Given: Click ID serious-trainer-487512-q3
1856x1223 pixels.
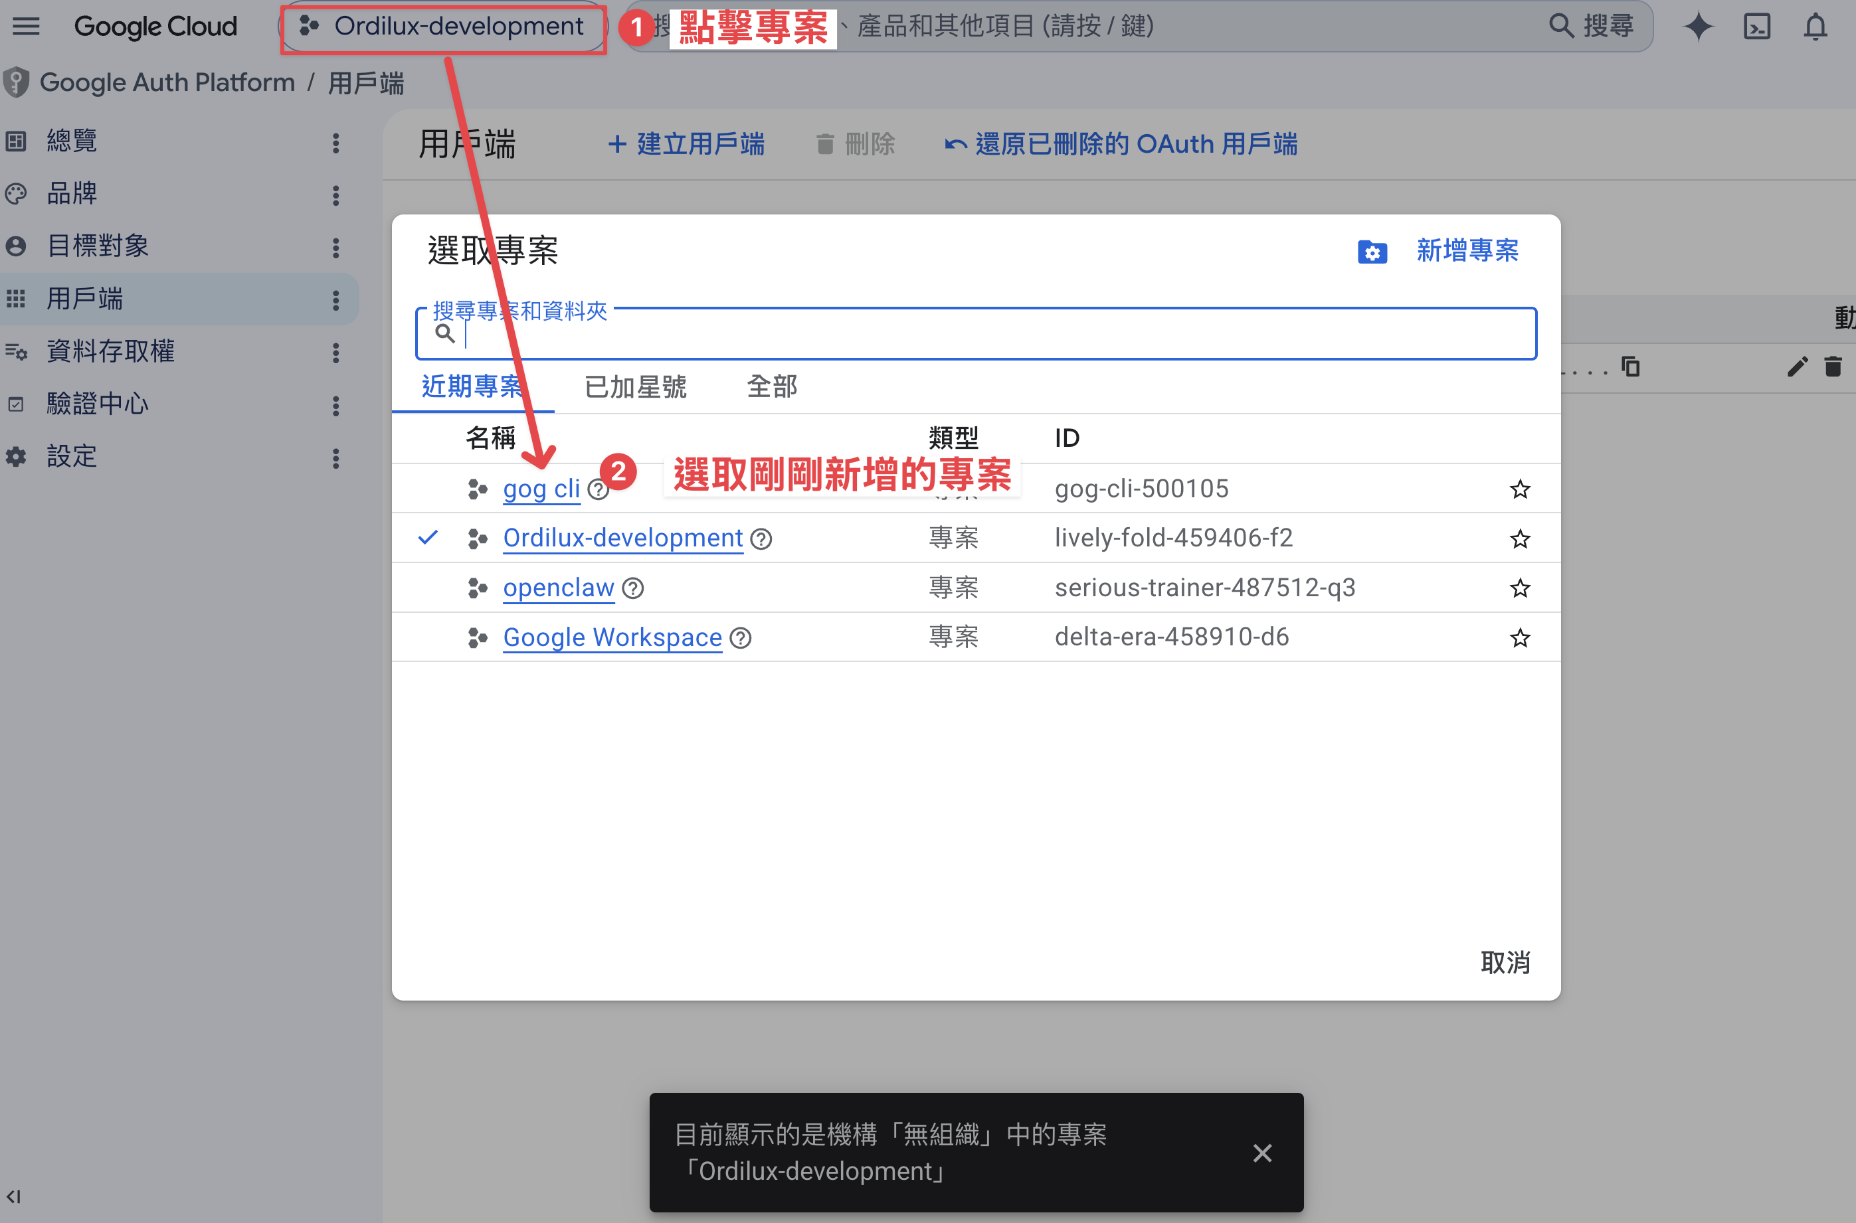Looking at the screenshot, I should (x=1204, y=588).
